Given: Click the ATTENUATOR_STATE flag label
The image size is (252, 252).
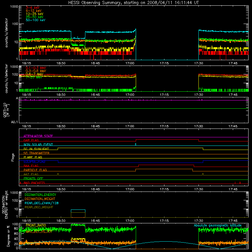Looking at the screenshot, I should (x=38, y=136).
